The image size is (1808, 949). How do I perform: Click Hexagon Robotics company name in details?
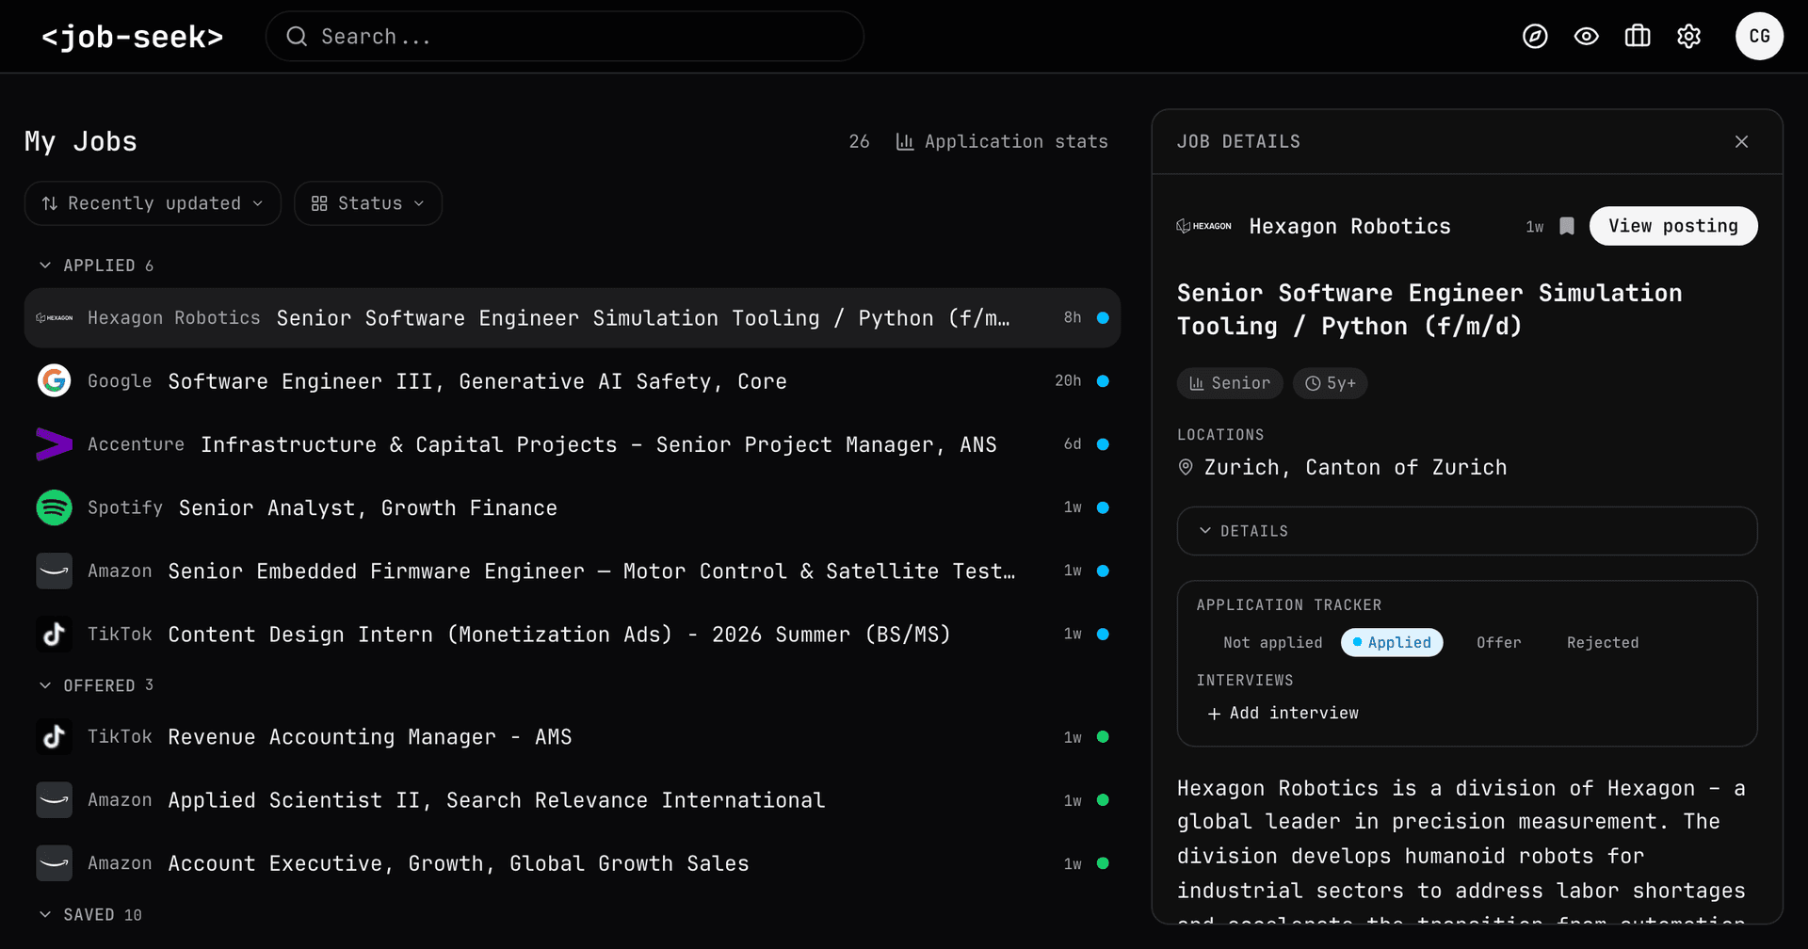coord(1349,226)
